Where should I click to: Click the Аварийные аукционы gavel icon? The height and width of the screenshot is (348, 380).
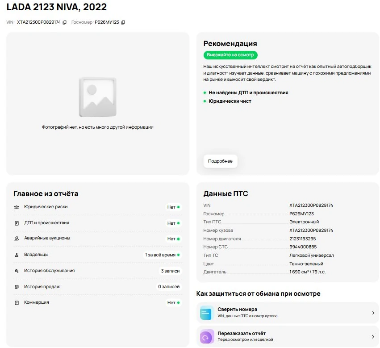pos(17,239)
